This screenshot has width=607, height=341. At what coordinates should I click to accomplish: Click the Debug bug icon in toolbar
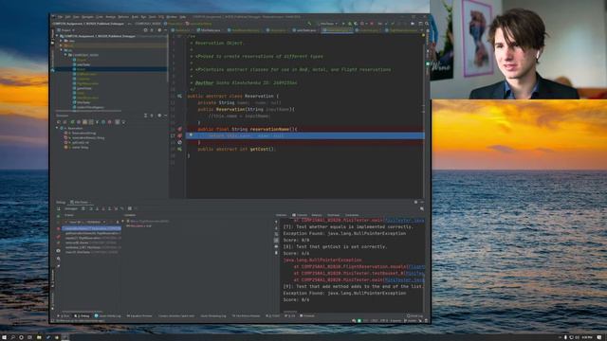pos(350,24)
